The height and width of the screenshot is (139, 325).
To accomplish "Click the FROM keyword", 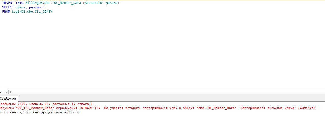I will point(6,12).
